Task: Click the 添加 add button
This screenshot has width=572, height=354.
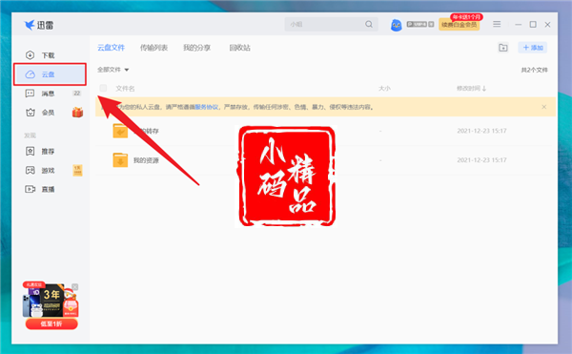Action: point(533,48)
